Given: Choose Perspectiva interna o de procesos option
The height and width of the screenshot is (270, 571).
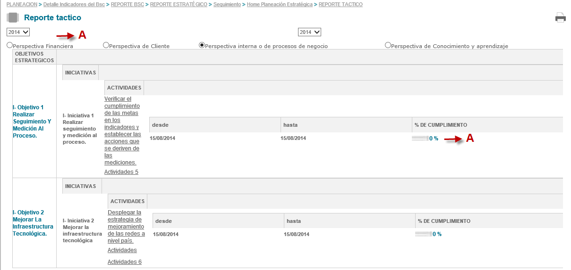Looking at the screenshot, I should point(202,45).
